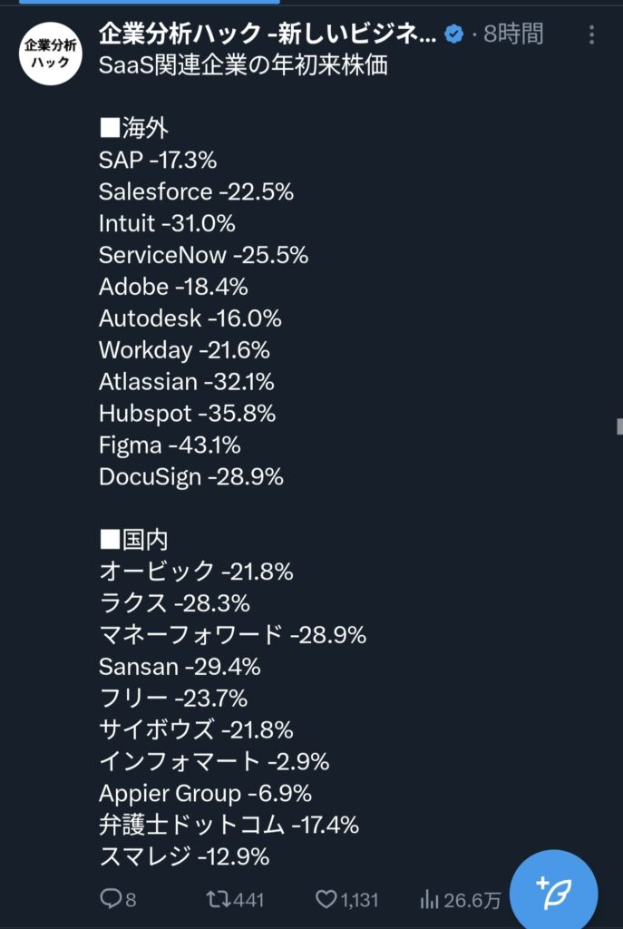
Task: Tap the reply speech bubble icon
Action: pos(110,899)
